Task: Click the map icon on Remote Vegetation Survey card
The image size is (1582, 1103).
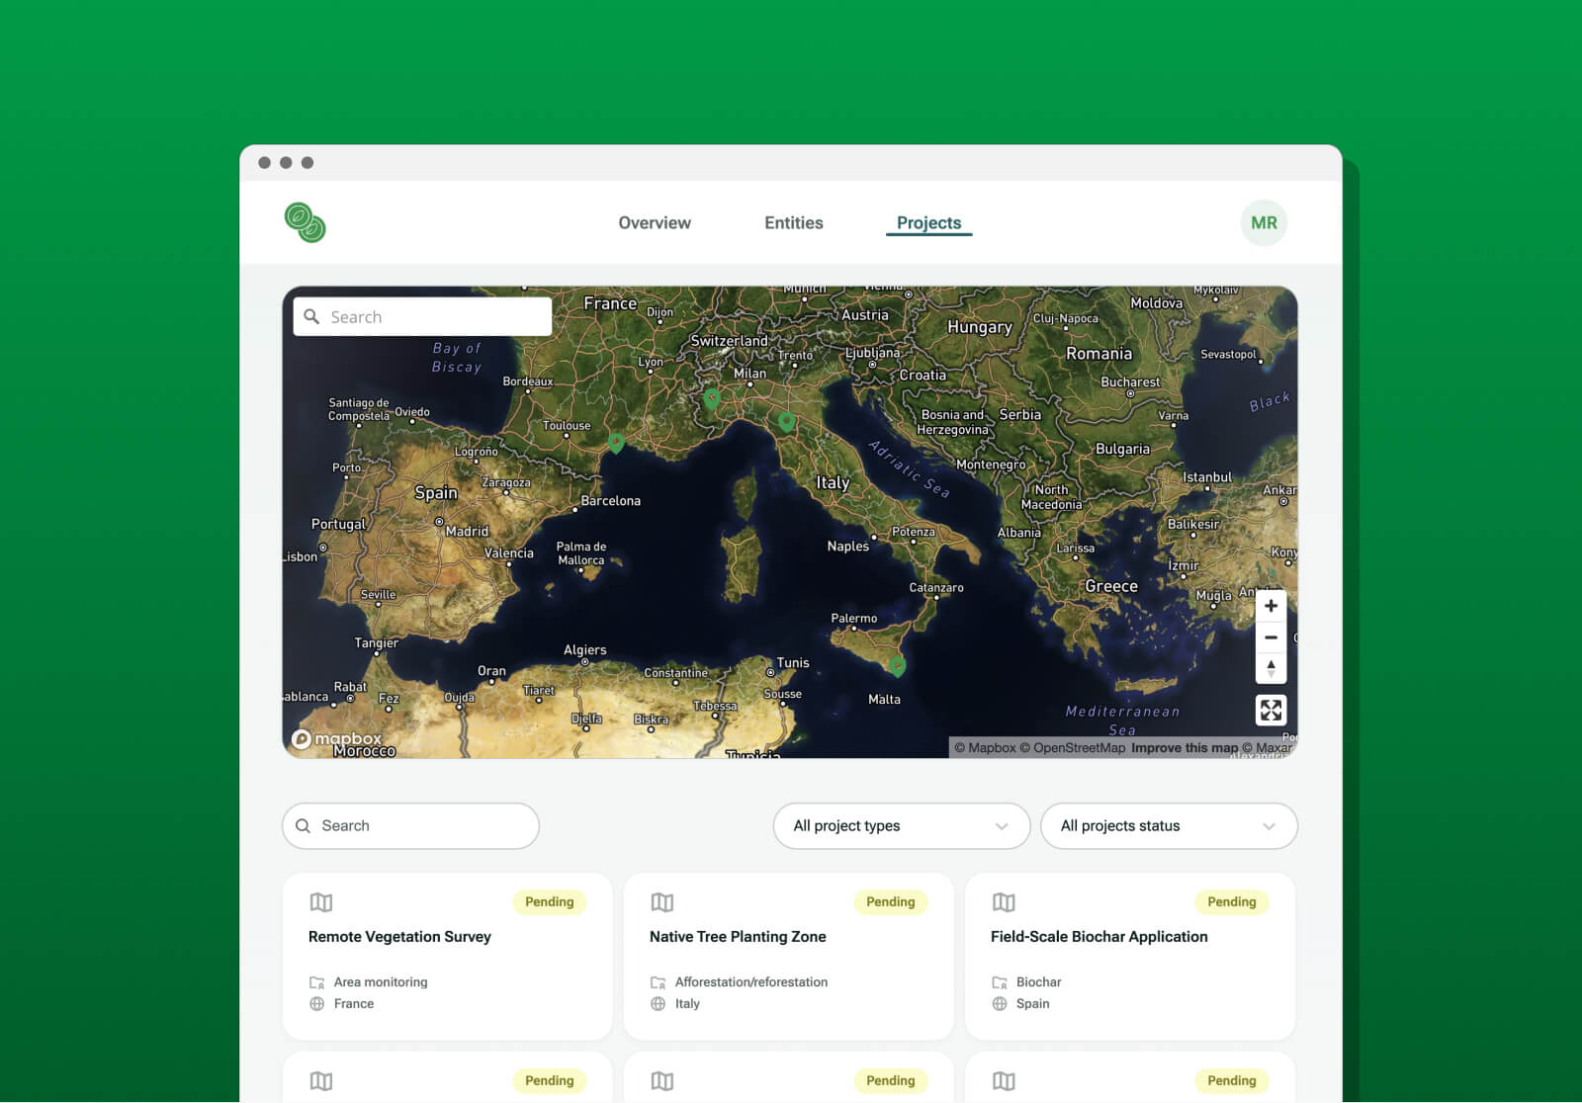Action: [321, 902]
